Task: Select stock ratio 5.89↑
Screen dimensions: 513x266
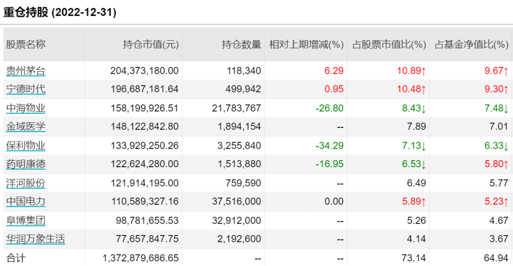Action: (x=414, y=201)
